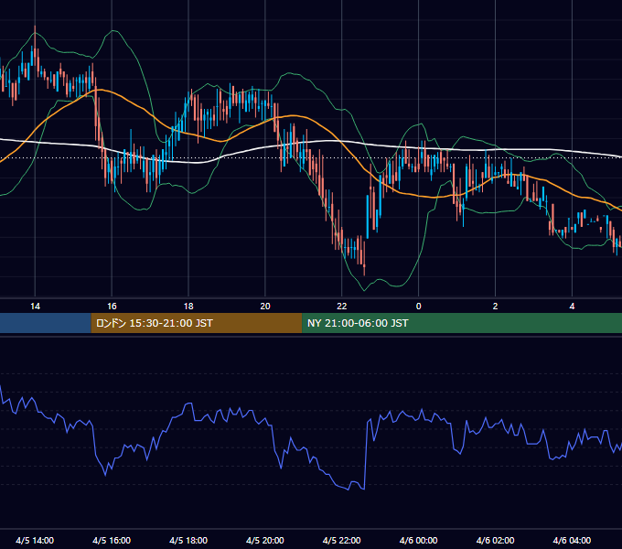The height and width of the screenshot is (549, 622).
Task: Click the 4/6 02:00 label on indicator axis
Action: click(495, 540)
